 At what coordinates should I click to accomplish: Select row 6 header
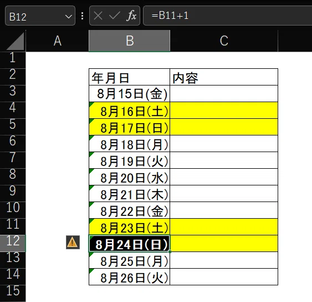click(13, 143)
